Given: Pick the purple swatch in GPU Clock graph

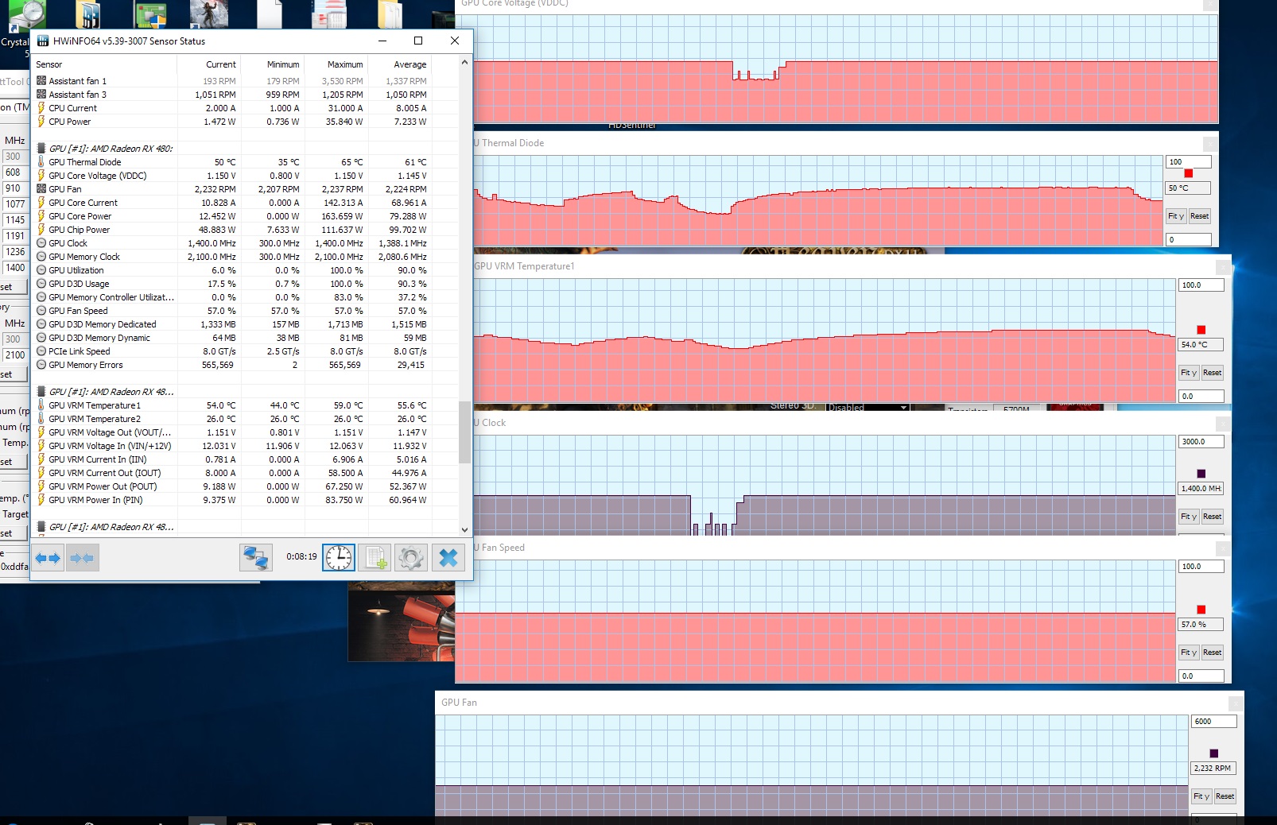Looking at the screenshot, I should tap(1201, 474).
